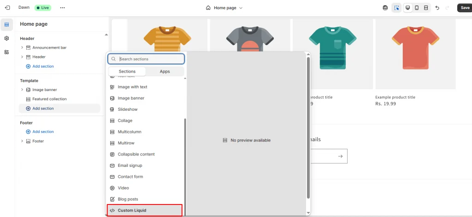Switch to desktop preview view
The width and height of the screenshot is (472, 217).
pyautogui.click(x=407, y=8)
